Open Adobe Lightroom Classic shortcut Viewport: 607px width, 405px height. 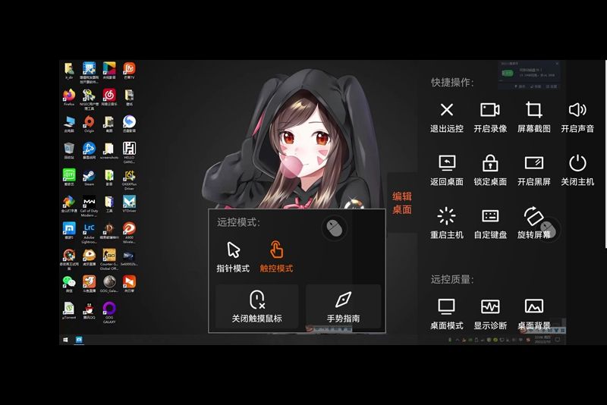pyautogui.click(x=89, y=233)
